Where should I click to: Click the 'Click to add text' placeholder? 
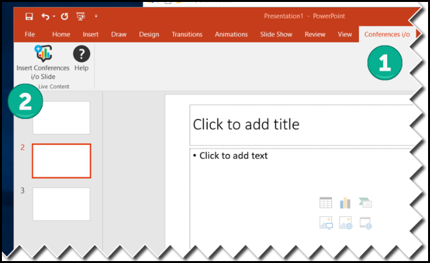click(302, 197)
